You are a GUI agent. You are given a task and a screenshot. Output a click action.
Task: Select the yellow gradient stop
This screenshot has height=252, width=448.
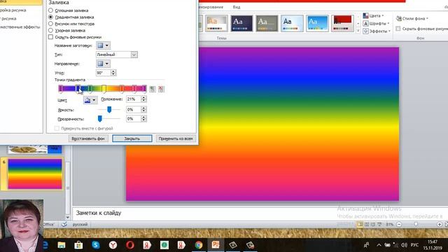104,89
